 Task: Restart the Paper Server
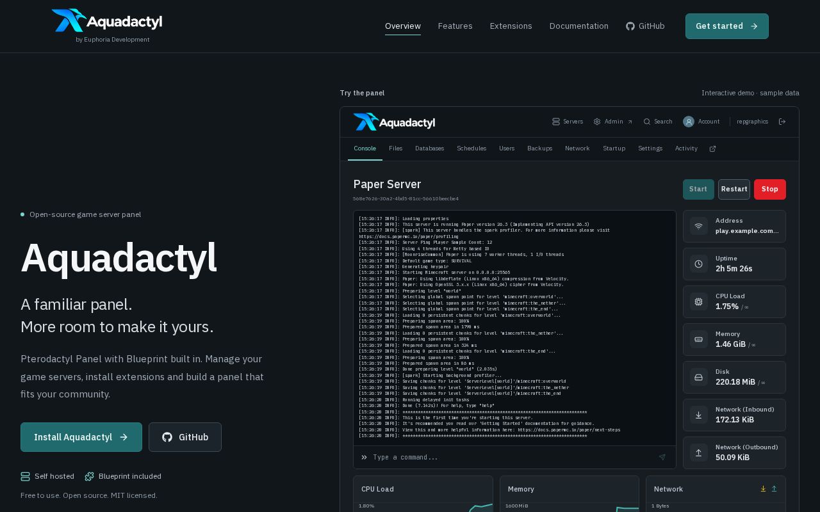pos(734,189)
